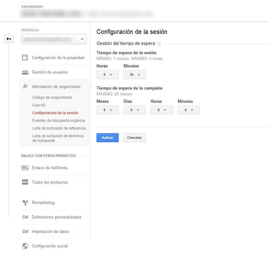Open the PROPIEDAD selector dropdown

click(54, 39)
